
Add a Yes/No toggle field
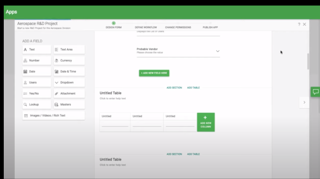[37, 94]
